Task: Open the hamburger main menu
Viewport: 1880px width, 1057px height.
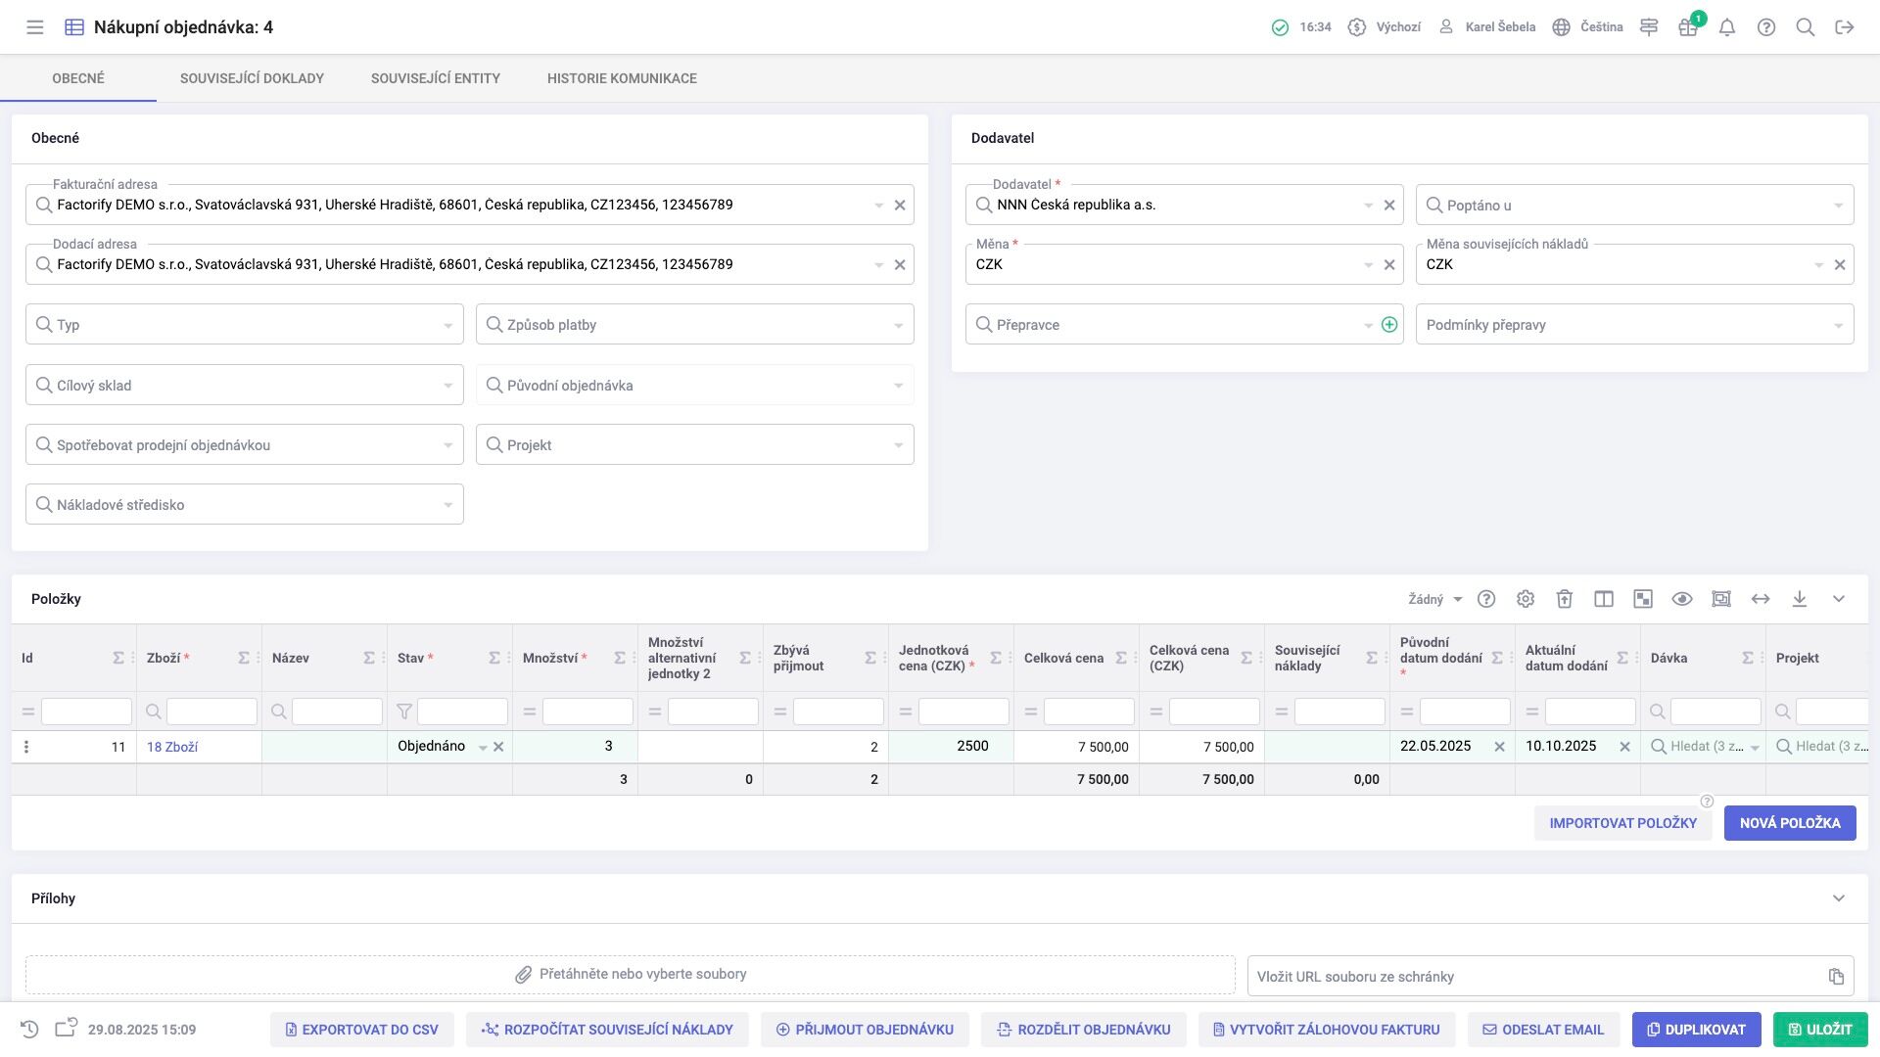Action: point(35,27)
